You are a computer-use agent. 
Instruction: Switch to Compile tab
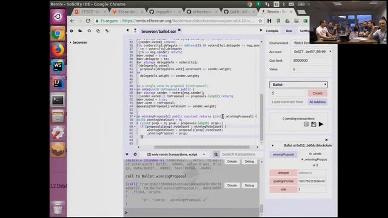pyautogui.click(x=272, y=31)
